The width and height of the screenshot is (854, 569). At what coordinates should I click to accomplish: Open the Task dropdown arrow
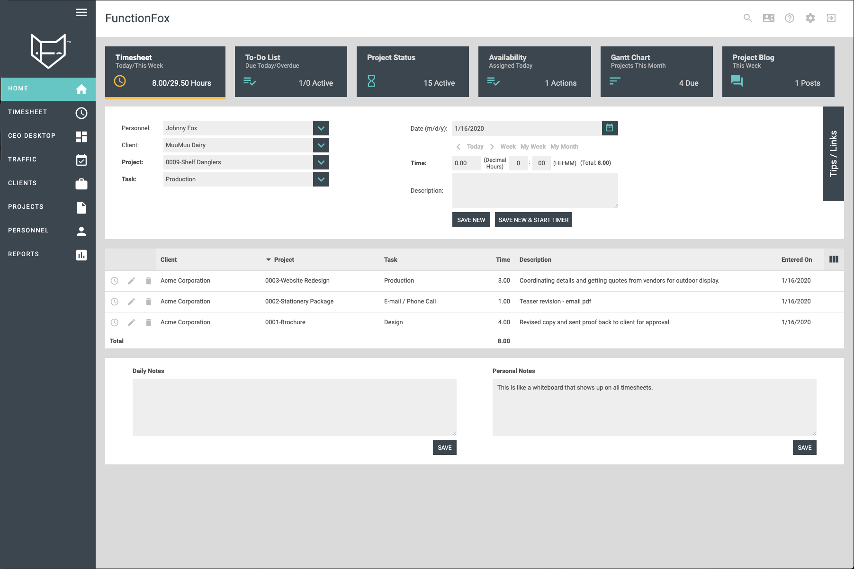click(x=321, y=179)
